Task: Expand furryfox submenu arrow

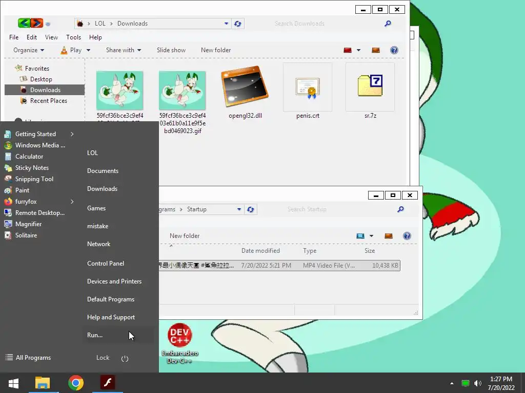Action: coord(72,202)
